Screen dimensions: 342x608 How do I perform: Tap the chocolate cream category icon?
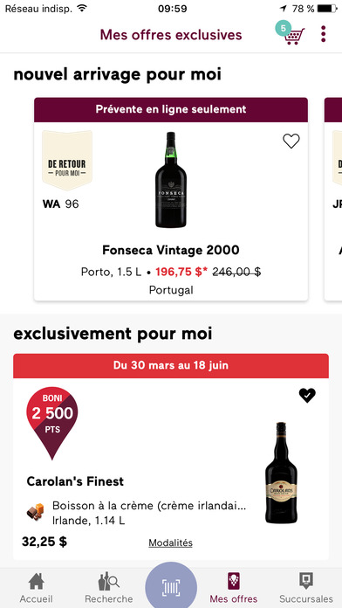(35, 512)
